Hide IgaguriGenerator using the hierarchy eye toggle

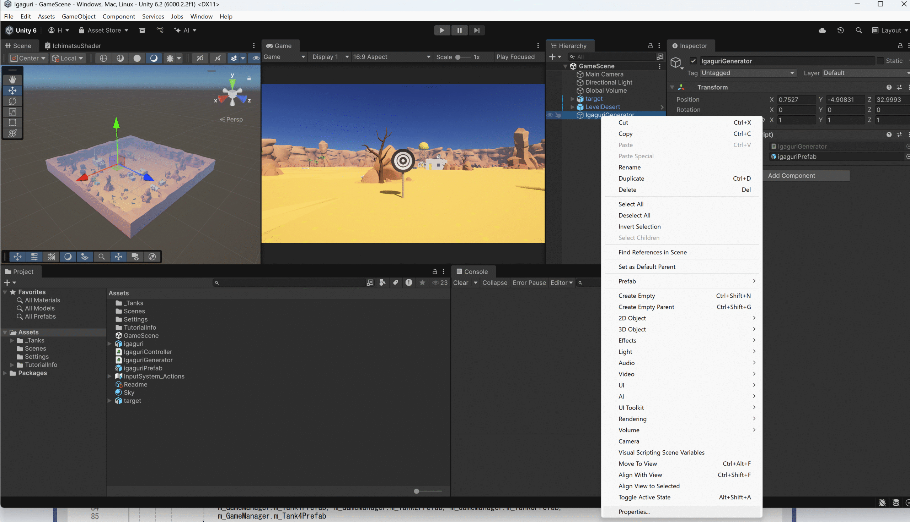(550, 115)
